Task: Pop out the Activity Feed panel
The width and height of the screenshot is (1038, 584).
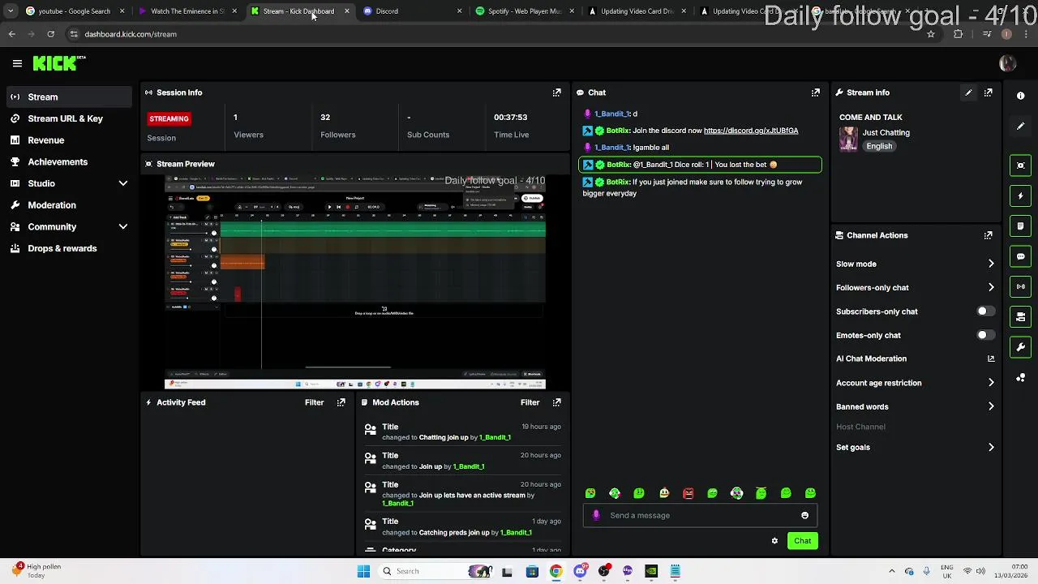Action: (x=341, y=402)
